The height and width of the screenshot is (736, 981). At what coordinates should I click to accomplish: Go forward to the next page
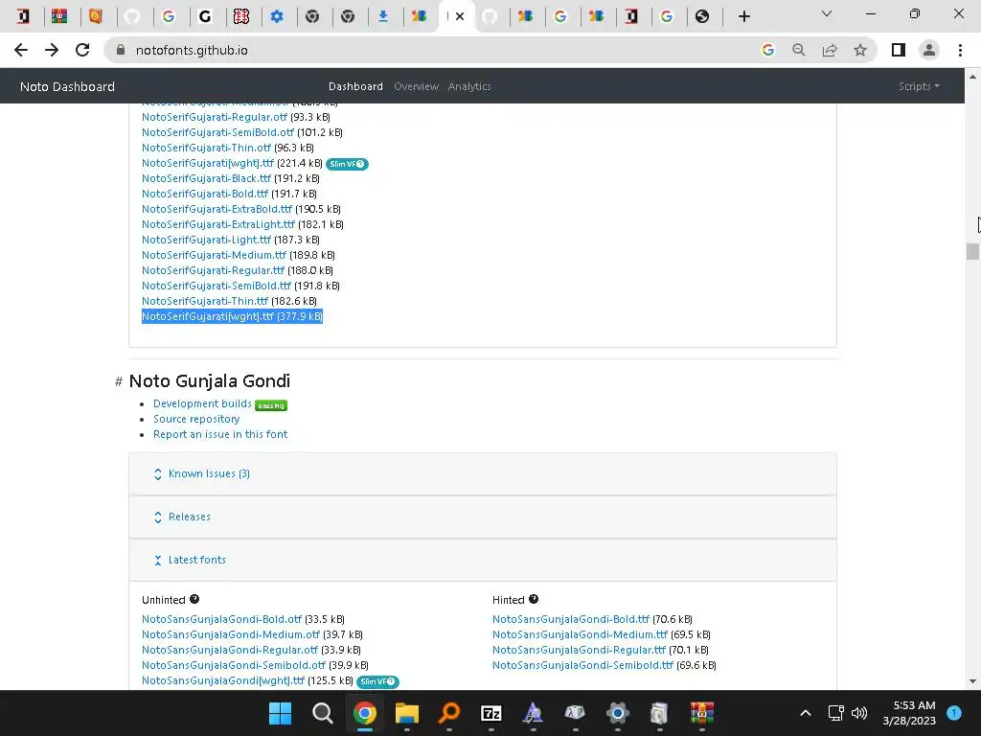52,50
